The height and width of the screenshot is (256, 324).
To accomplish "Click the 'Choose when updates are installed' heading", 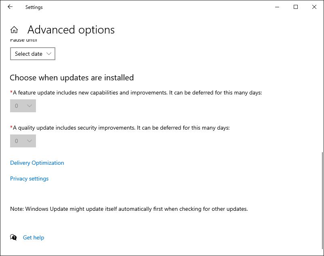I will coord(72,78).
